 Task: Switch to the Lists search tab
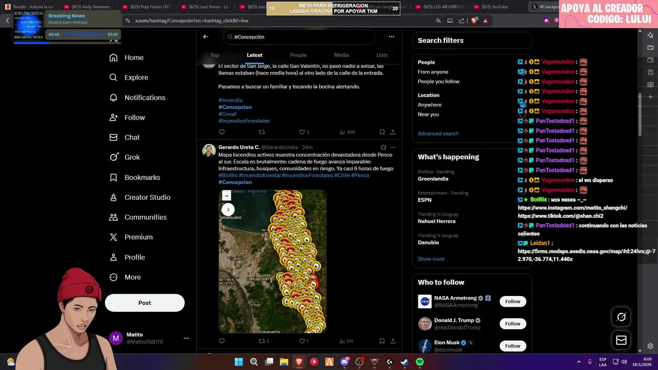pos(382,55)
